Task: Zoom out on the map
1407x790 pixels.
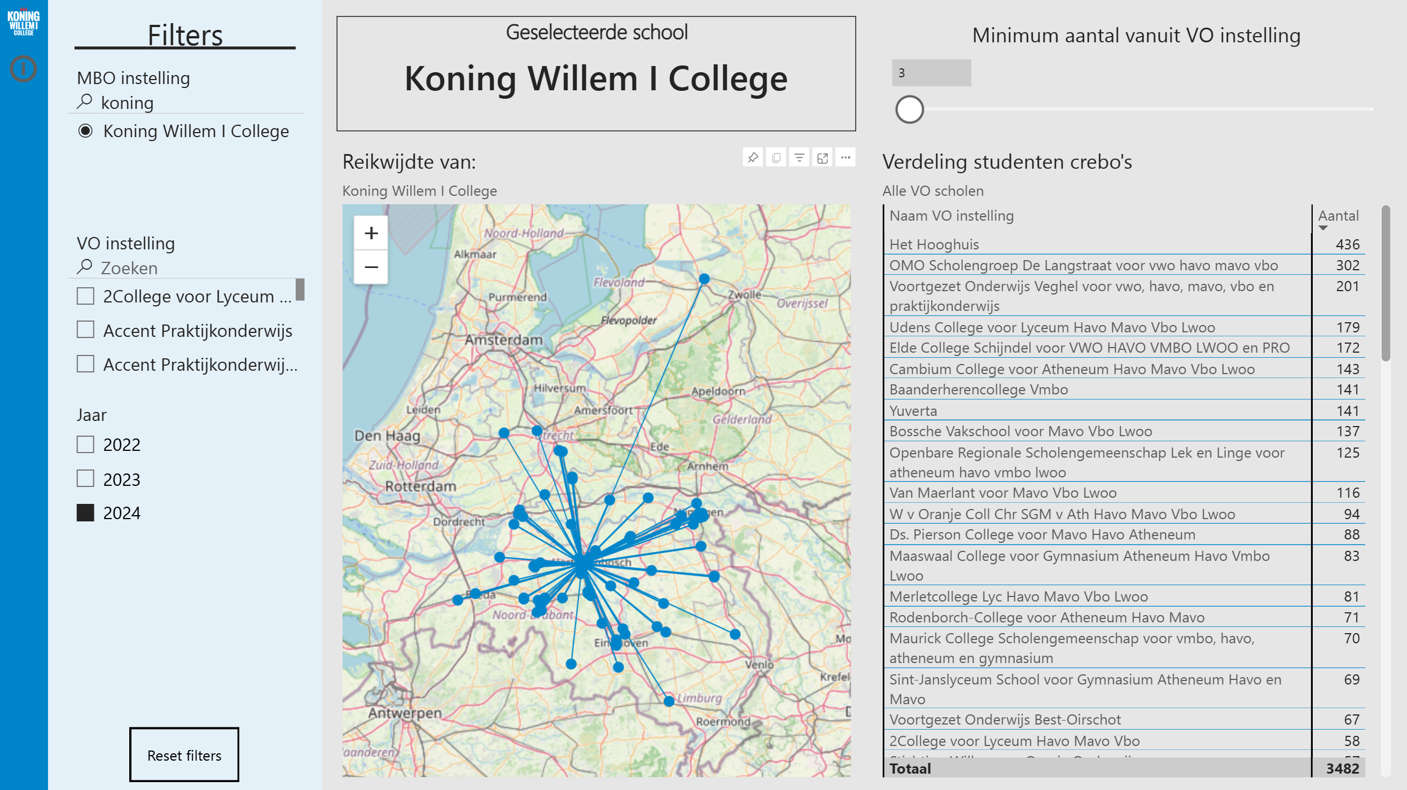Action: tap(371, 267)
